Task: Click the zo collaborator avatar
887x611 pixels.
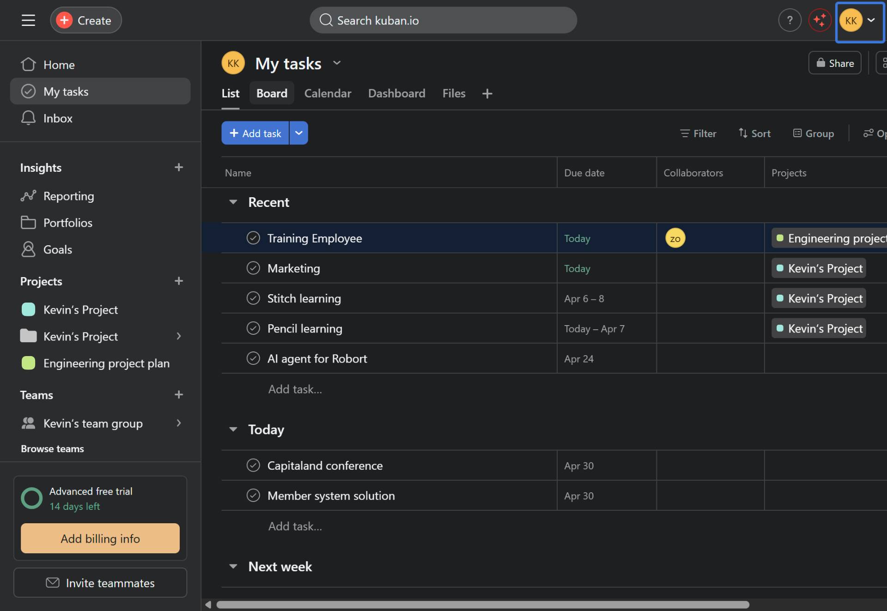Action: (x=675, y=238)
